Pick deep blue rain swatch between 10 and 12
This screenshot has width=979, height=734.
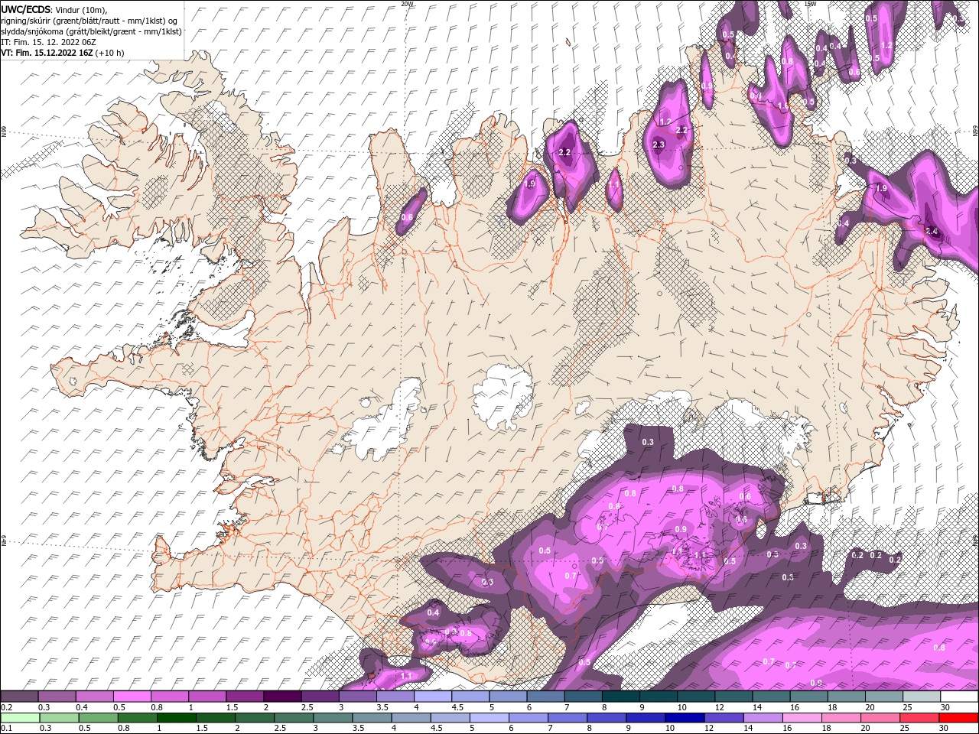click(685, 719)
